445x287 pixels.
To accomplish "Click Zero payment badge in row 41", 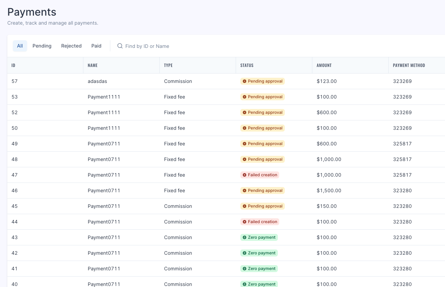I will point(259,269).
